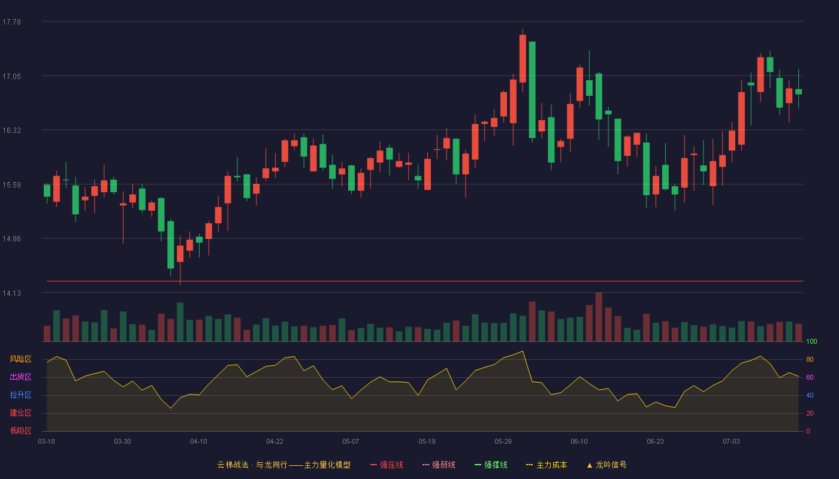
Task: Click the chart title 云梯战法 · 与龙同行
Action: pyautogui.click(x=252, y=465)
